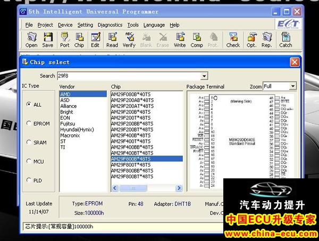
Task: Click the Catch toolbar icon
Action: click(x=286, y=40)
